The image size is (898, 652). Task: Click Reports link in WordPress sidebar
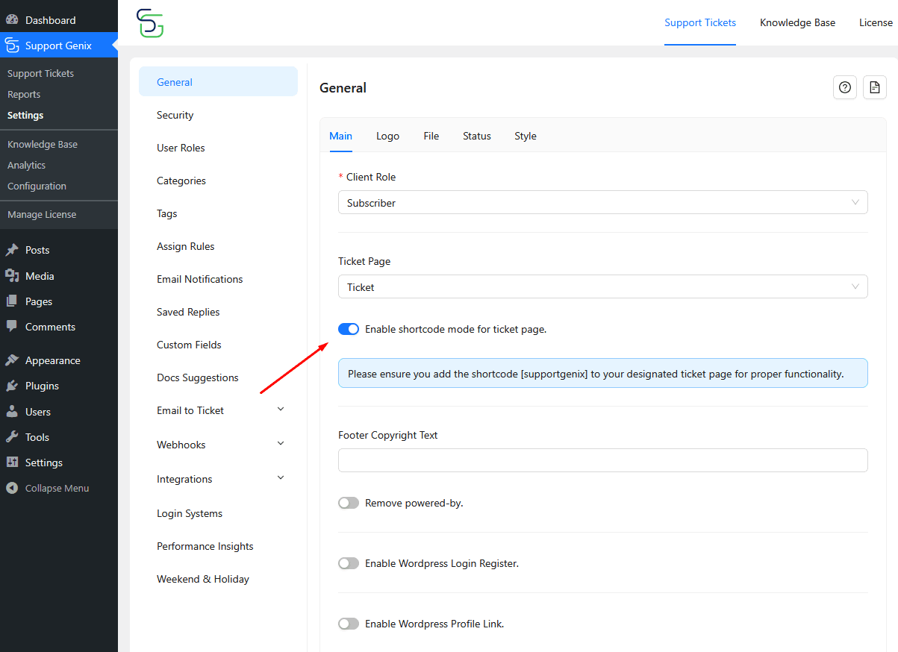pos(24,94)
